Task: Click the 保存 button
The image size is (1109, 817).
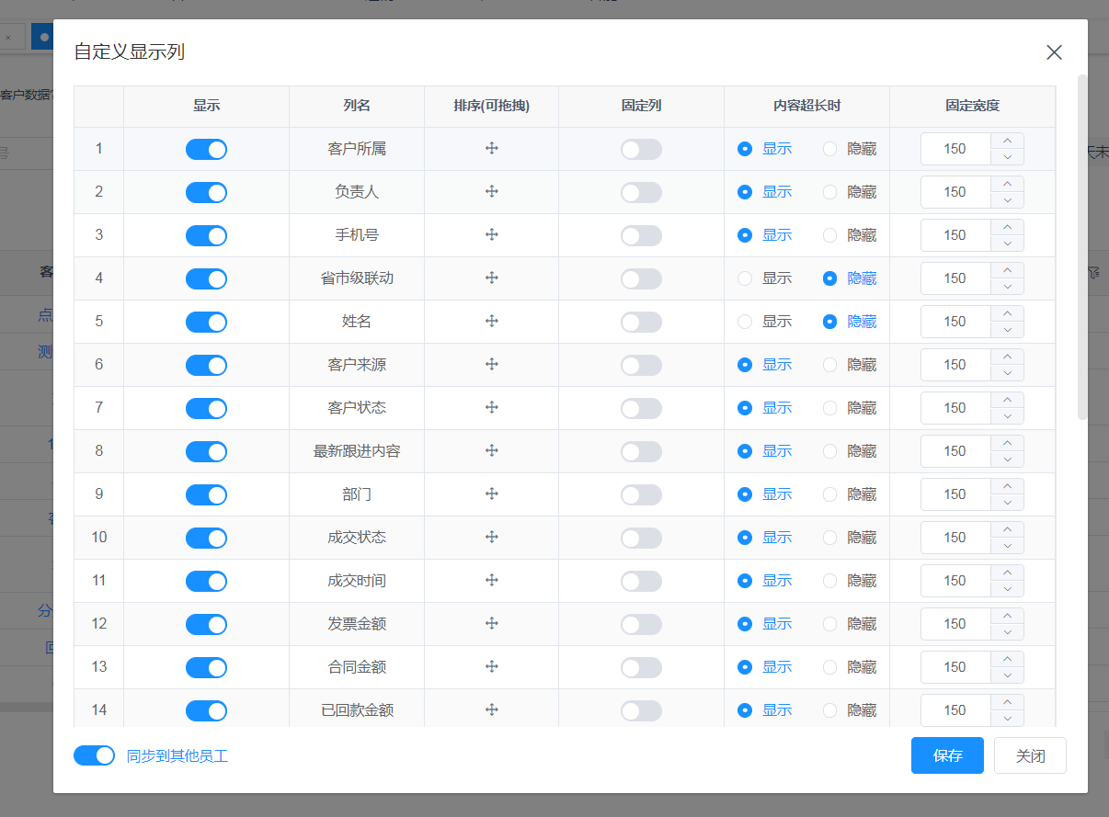Action: 947,755
